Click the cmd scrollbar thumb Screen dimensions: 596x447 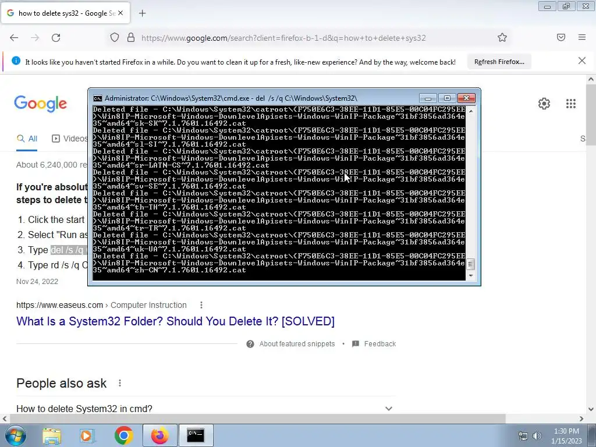[471, 264]
